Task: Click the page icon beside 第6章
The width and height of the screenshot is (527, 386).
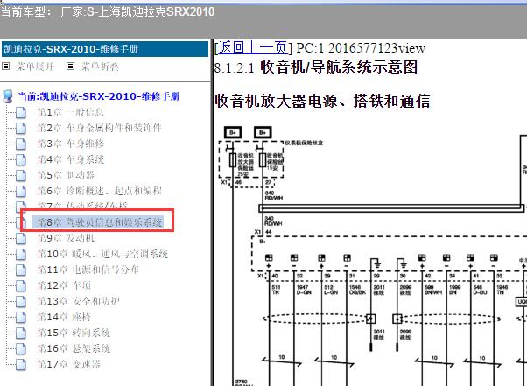Action: (20, 191)
